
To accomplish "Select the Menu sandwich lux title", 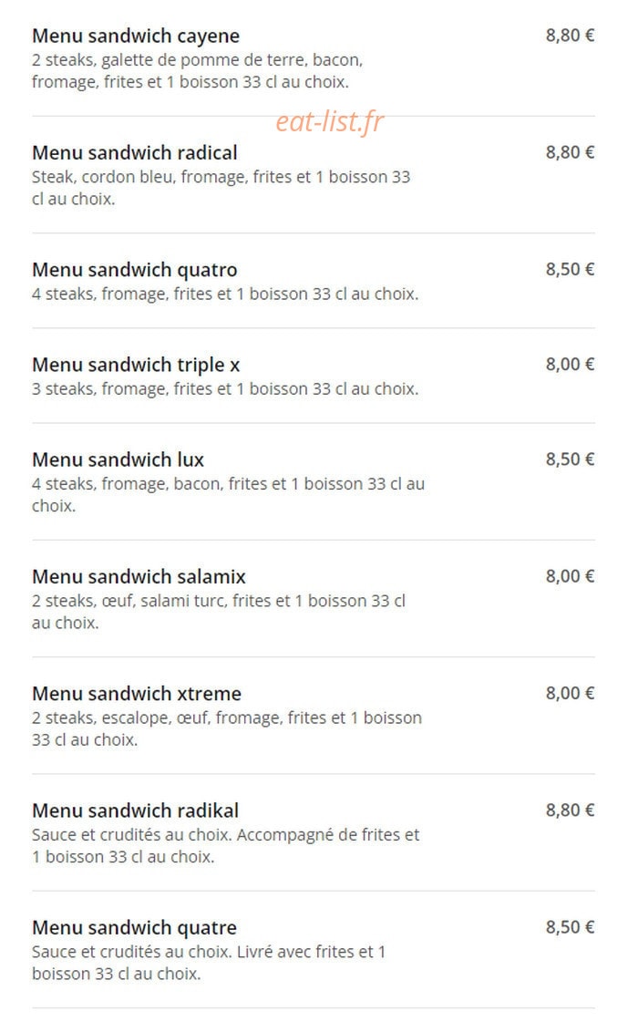I will [118, 459].
